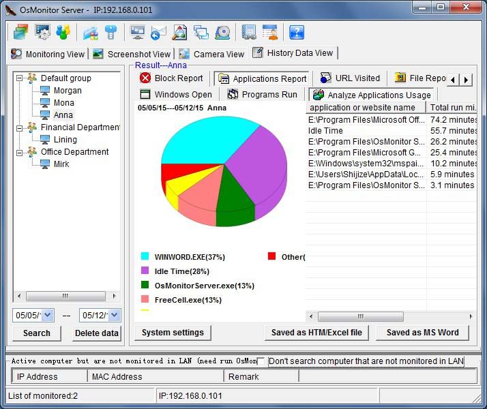487x409 pixels.
Task: Click Saved as HTM/Excel file button
Action: 316,333
